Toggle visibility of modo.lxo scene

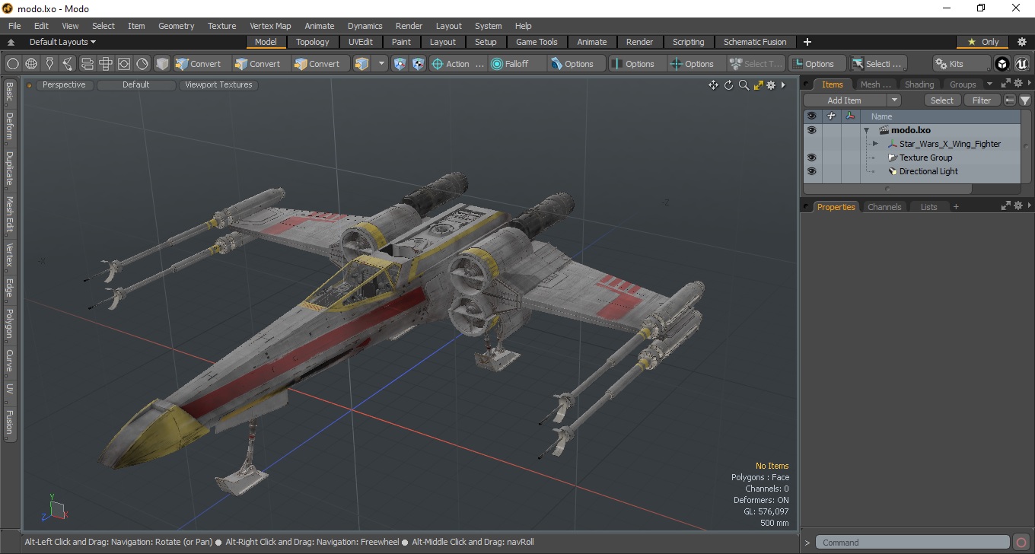pyautogui.click(x=811, y=130)
